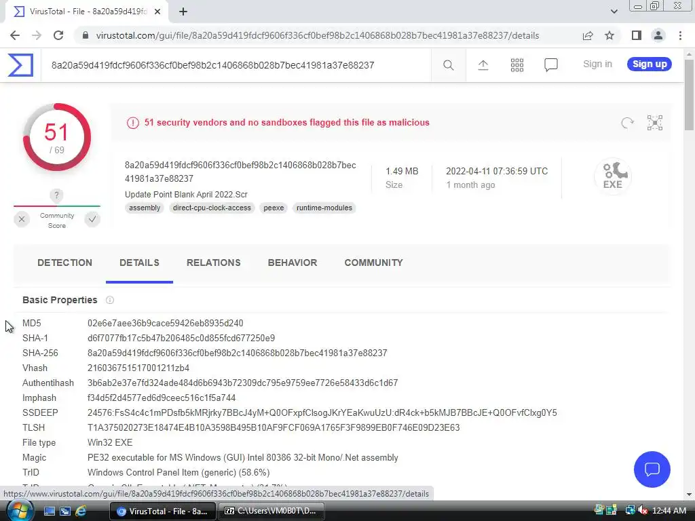Viewport: 695px width, 521px height.
Task: Switch to the COMMUNITY tab
Action: pyautogui.click(x=374, y=263)
